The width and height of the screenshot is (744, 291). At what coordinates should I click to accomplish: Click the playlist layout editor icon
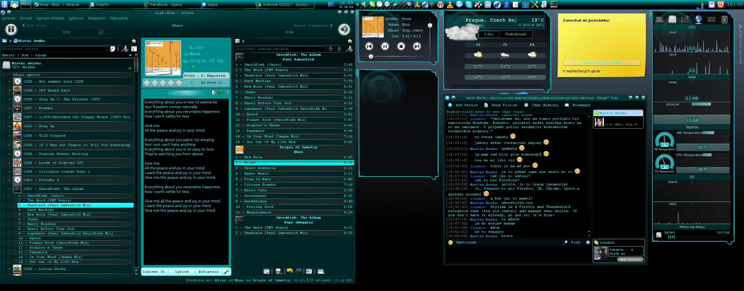pyautogui.click(x=321, y=271)
